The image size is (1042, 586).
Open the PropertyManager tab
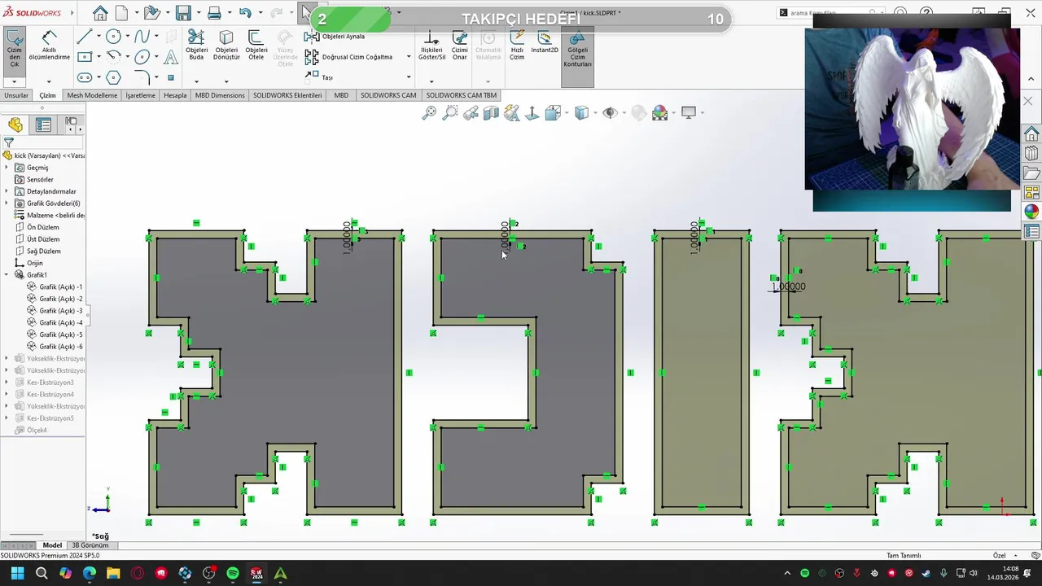pyautogui.click(x=43, y=125)
